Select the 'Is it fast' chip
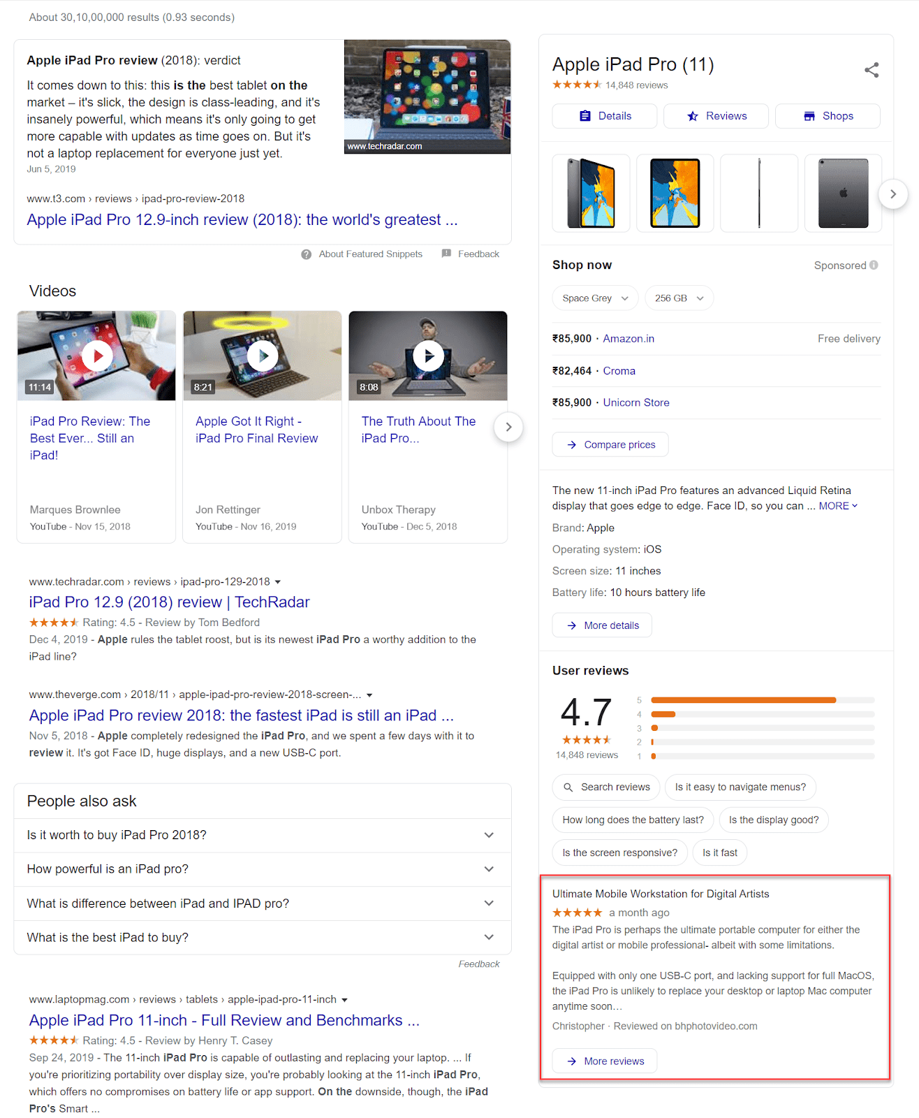919x1118 pixels. [x=720, y=853]
